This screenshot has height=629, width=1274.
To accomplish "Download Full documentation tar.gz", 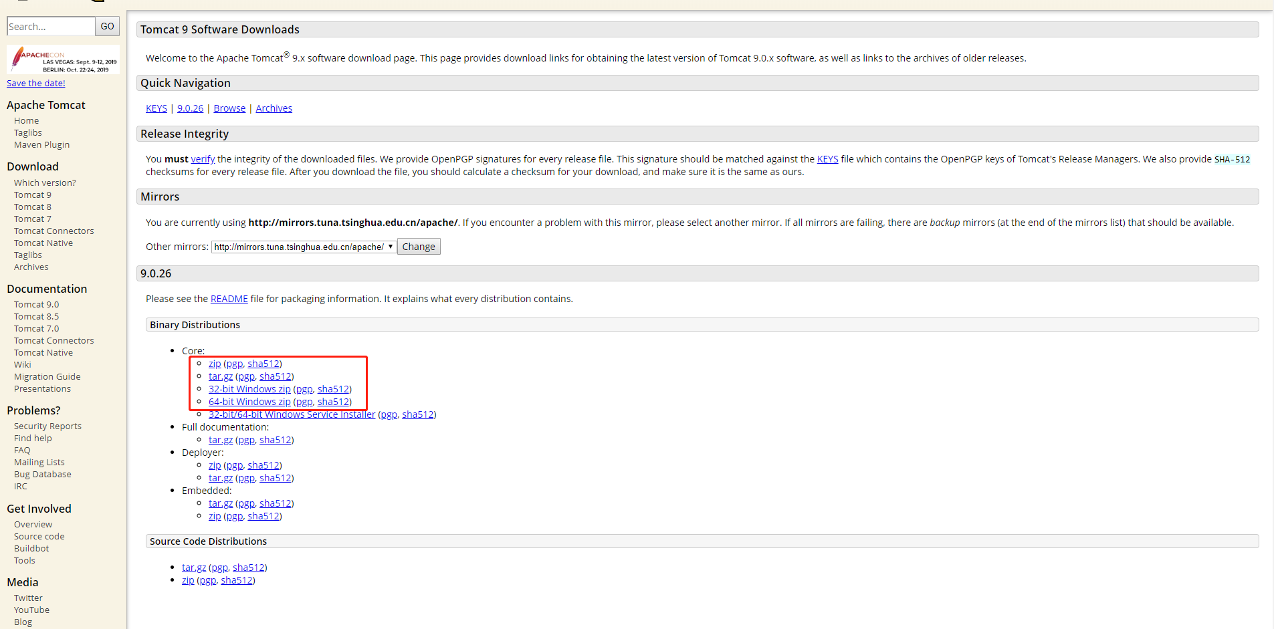I will [x=221, y=440].
